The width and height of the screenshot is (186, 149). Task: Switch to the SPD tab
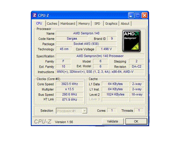[x=97, y=24]
